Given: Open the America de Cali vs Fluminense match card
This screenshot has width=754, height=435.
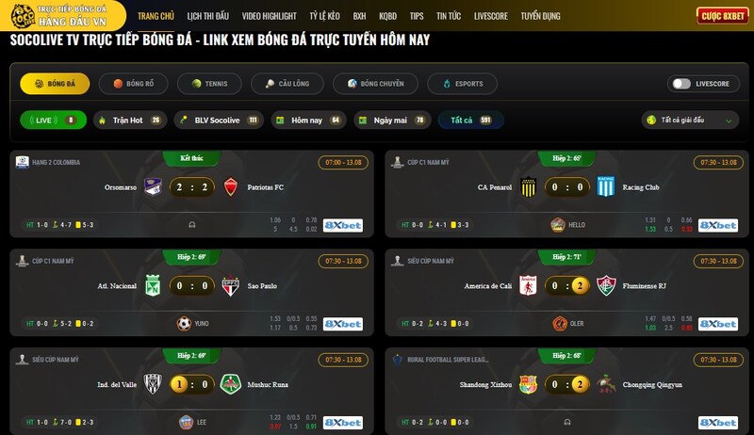Looking at the screenshot, I should 567,293.
